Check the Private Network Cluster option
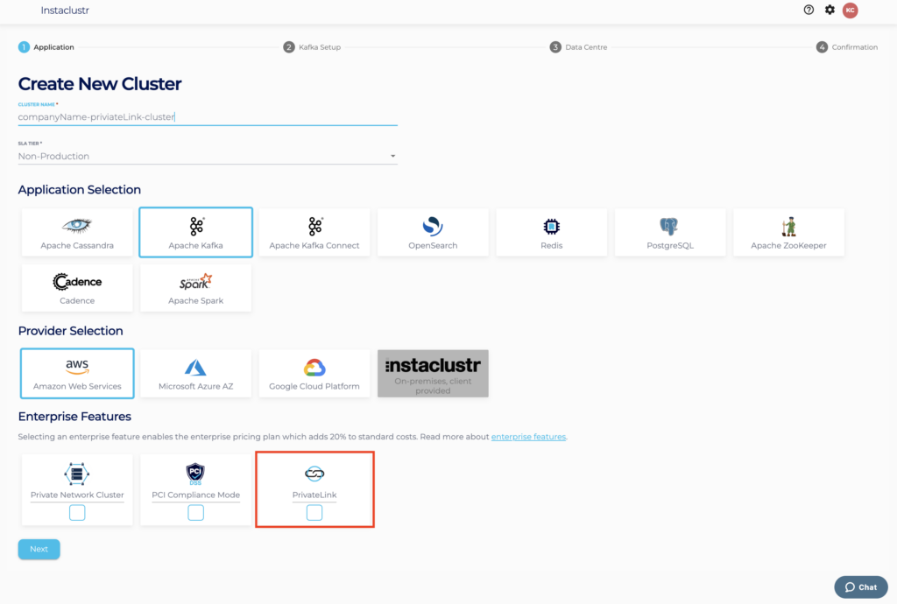The height and width of the screenshot is (604, 897). [76, 512]
